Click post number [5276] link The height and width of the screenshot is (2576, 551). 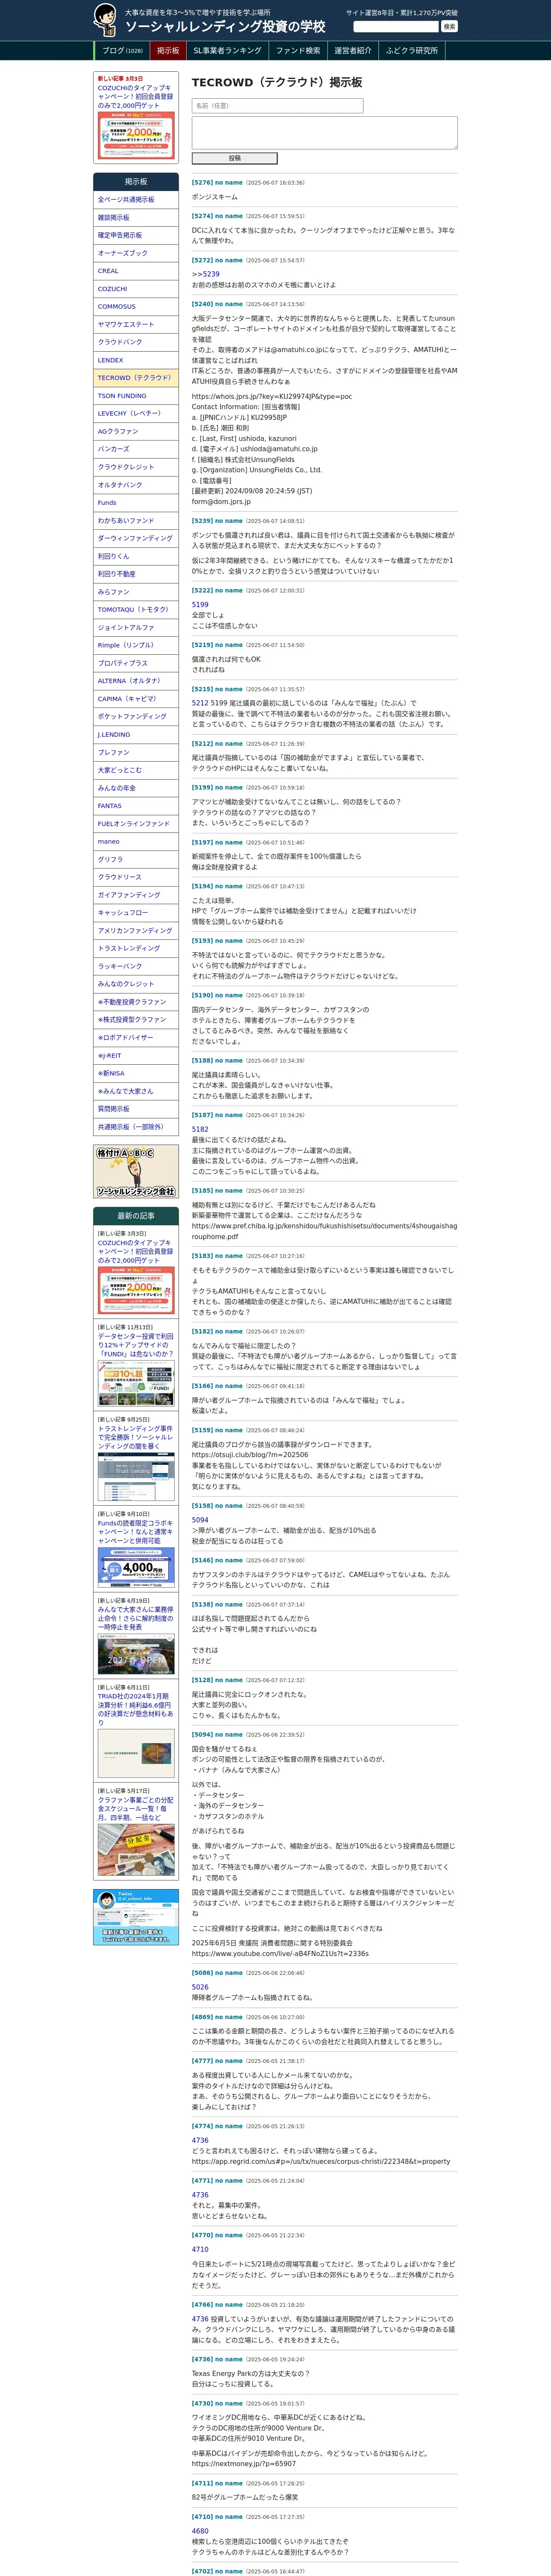(202, 183)
